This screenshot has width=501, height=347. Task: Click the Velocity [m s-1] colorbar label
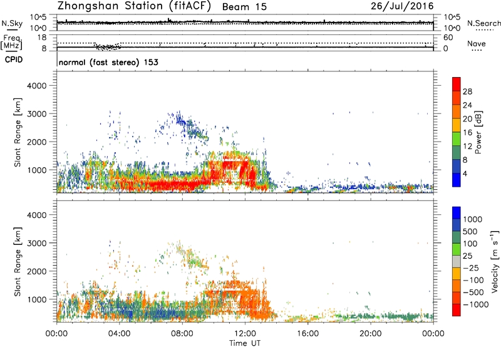coord(495,261)
